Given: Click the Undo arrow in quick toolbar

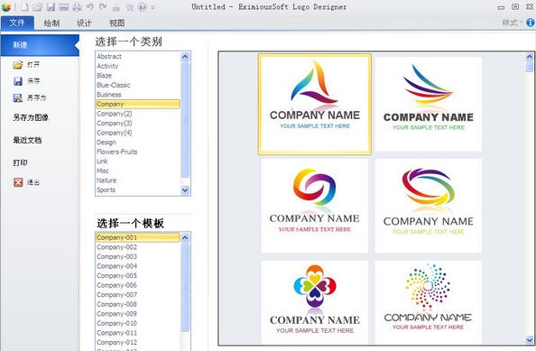Looking at the screenshot, I should coord(90,7).
